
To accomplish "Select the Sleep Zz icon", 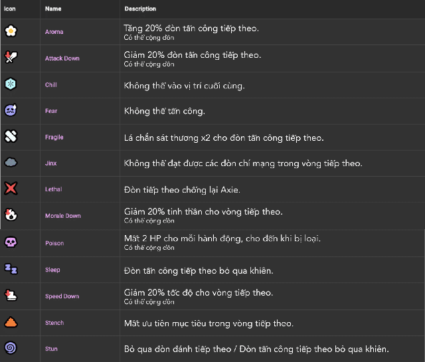I will pyautogui.click(x=11, y=269).
